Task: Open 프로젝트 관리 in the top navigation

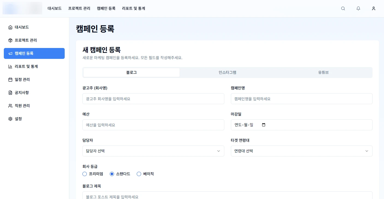Action: [79, 8]
